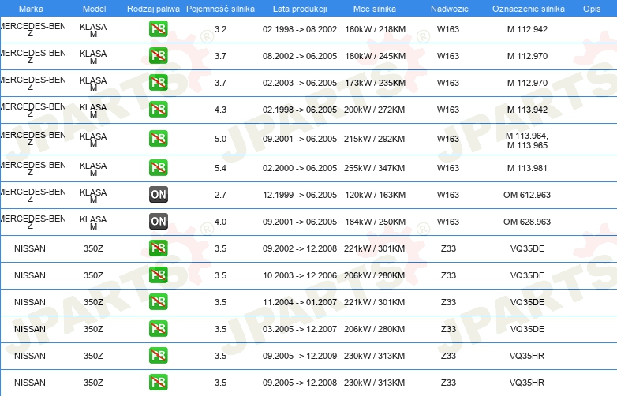617x396 pixels.
Task: Click the Model column header
Action: [94, 9]
